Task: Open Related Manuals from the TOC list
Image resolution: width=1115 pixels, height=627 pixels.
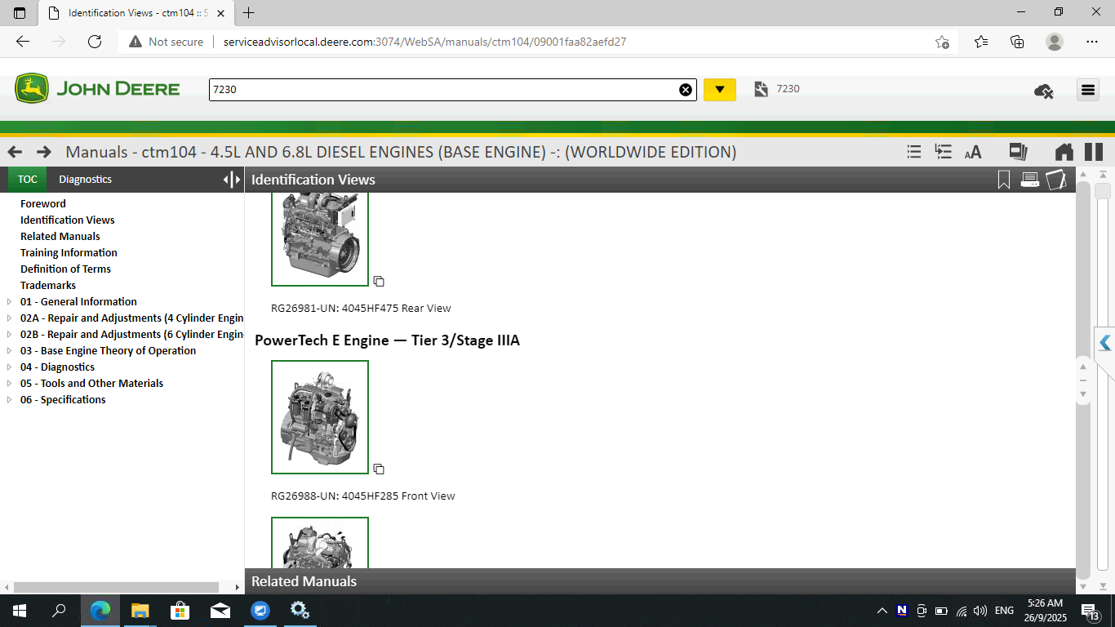Action: click(x=60, y=236)
